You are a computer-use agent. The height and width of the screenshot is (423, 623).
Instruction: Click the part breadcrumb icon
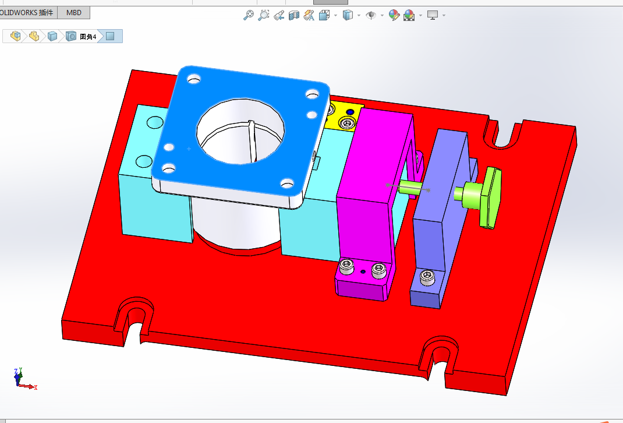tap(34, 36)
